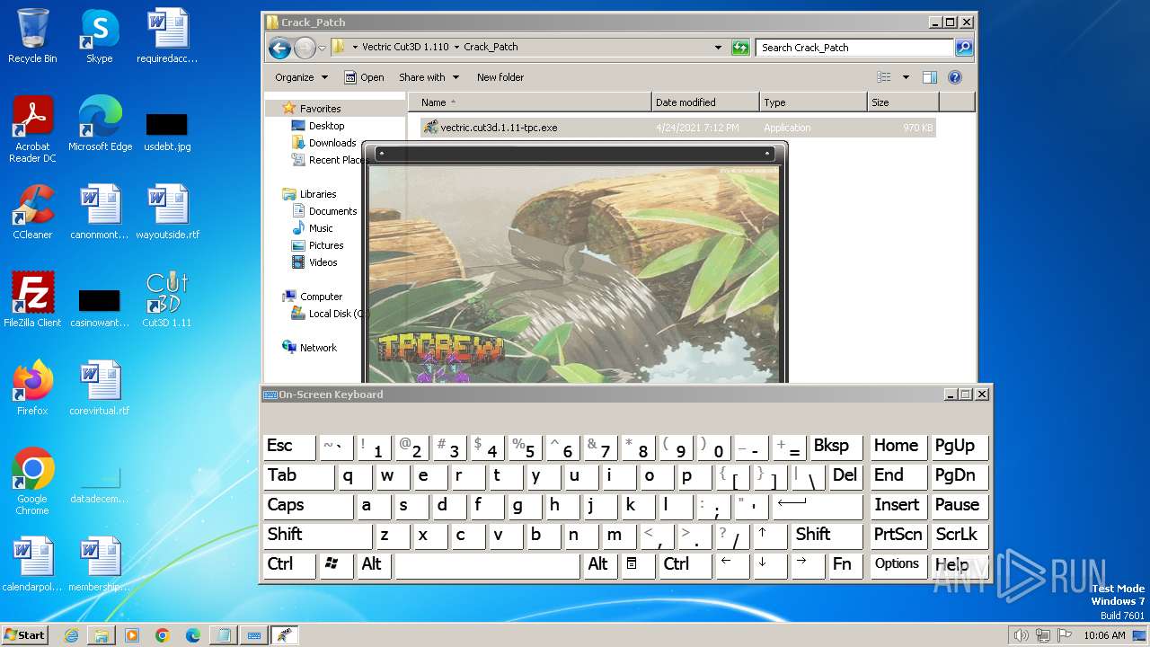Click the spacebar key
1150x647 pixels.
pyautogui.click(x=487, y=564)
